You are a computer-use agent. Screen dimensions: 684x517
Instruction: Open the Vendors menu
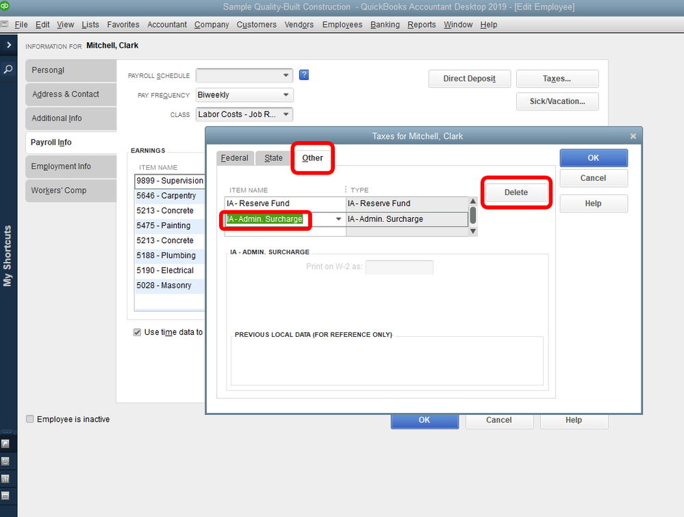point(299,25)
